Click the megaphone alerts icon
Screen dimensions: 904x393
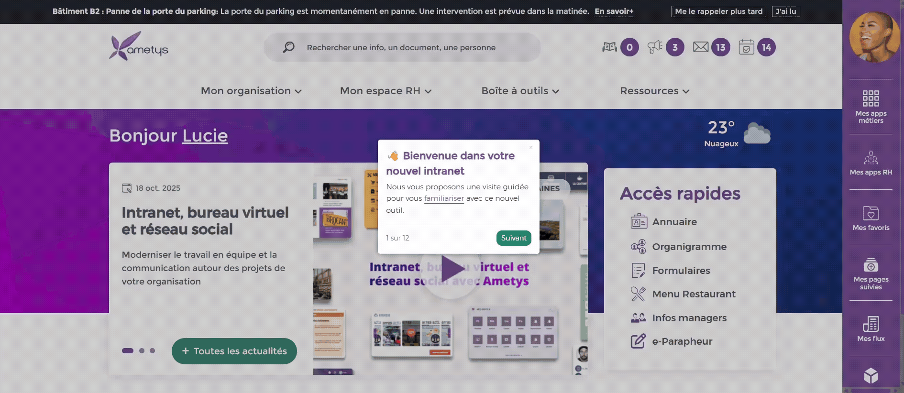[655, 47]
